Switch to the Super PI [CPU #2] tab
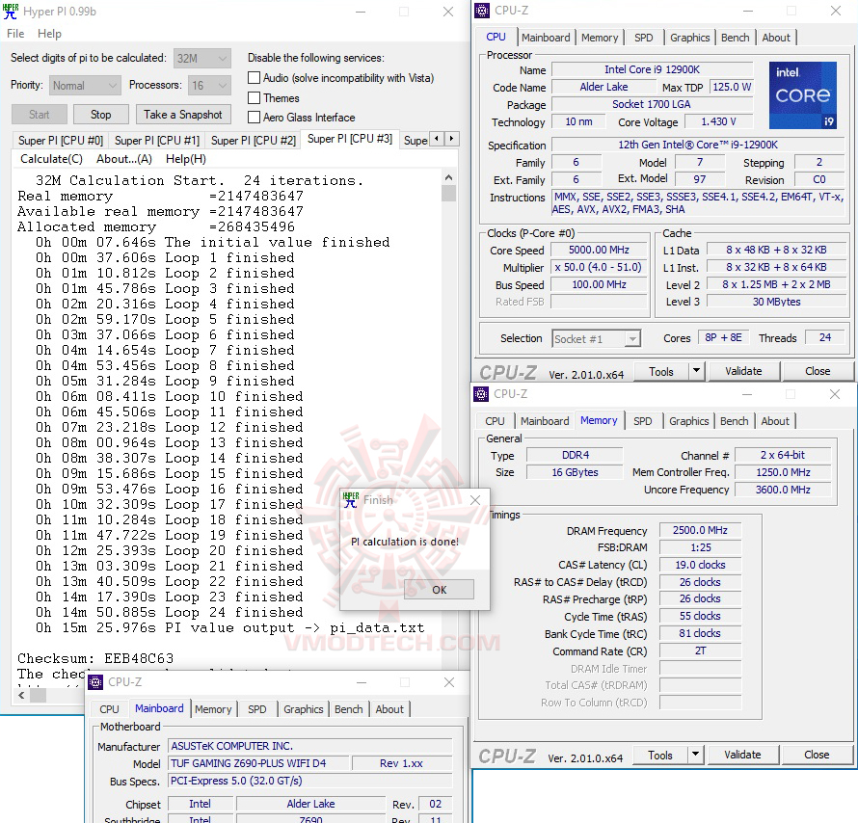Screen dimensions: 858x823 254,141
